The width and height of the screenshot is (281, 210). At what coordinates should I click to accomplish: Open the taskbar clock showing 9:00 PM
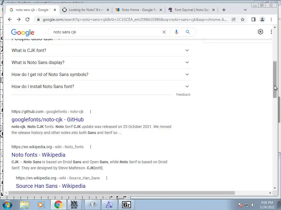pos(267,205)
